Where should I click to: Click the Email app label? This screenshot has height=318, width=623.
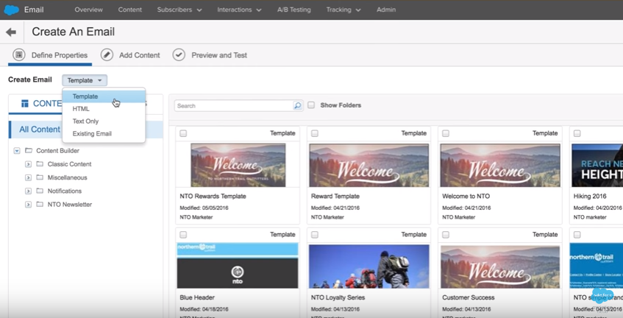tap(34, 10)
